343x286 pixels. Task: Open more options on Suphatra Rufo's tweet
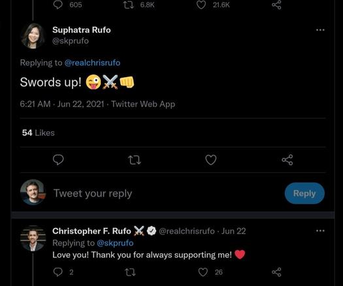coord(320,30)
